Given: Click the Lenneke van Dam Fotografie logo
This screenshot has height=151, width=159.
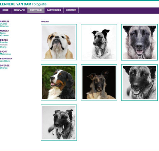Looking at the screenshot, I should click(x=23, y=4).
